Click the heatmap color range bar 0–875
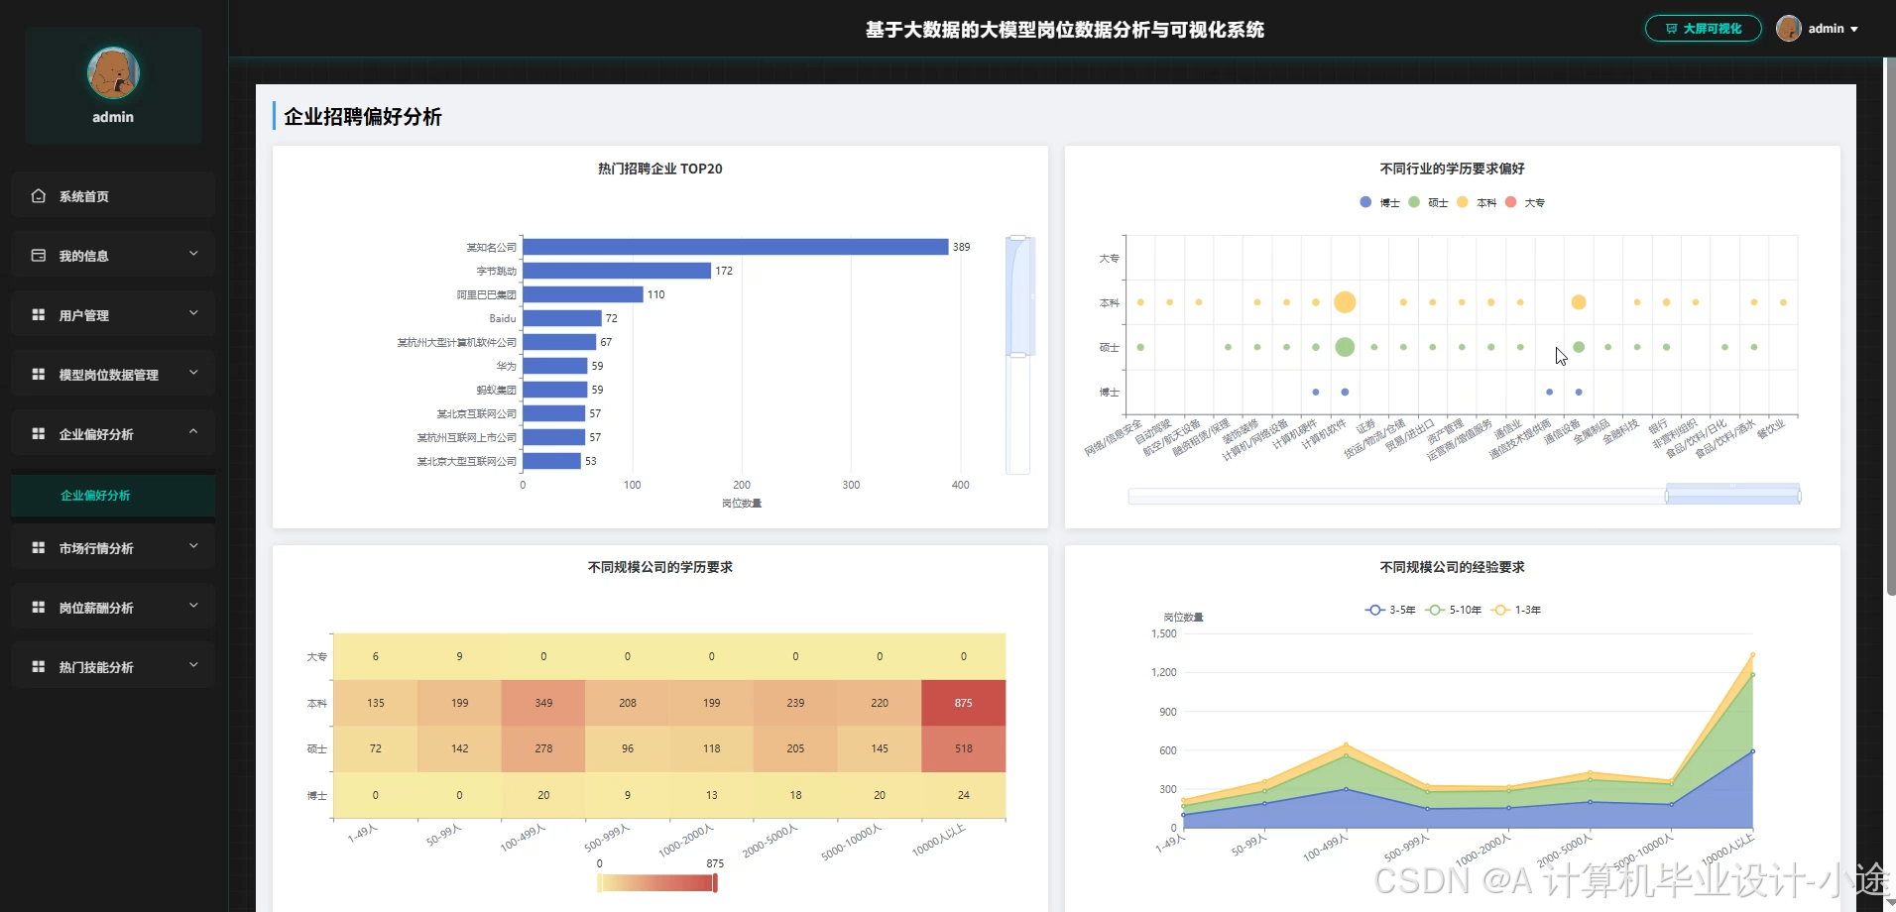 657,882
